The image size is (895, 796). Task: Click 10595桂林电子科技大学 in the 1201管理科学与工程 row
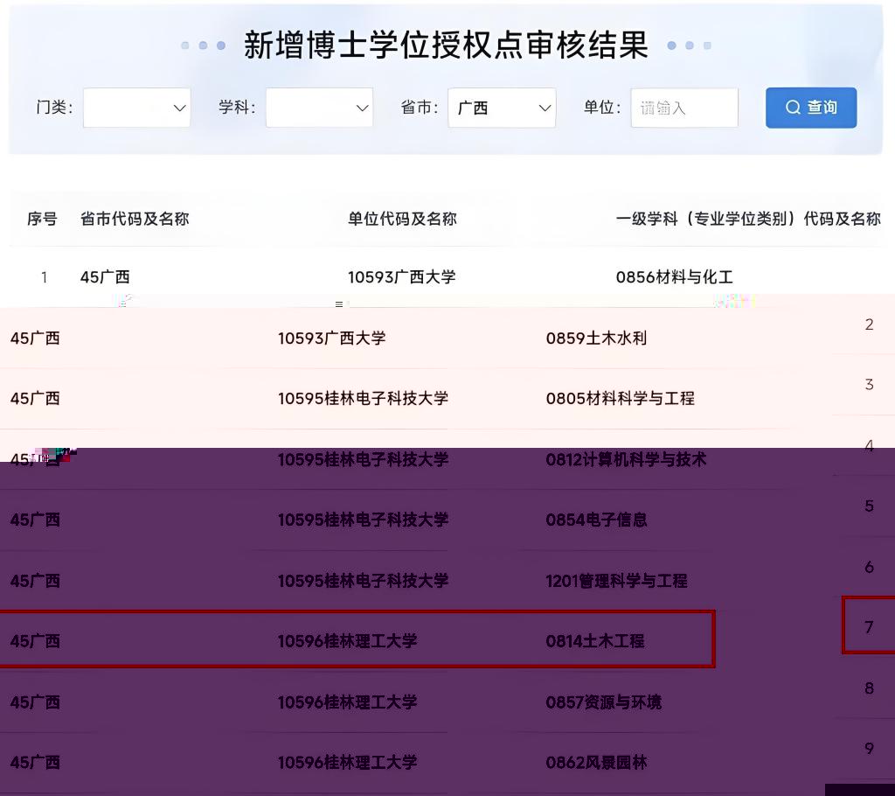(x=363, y=581)
